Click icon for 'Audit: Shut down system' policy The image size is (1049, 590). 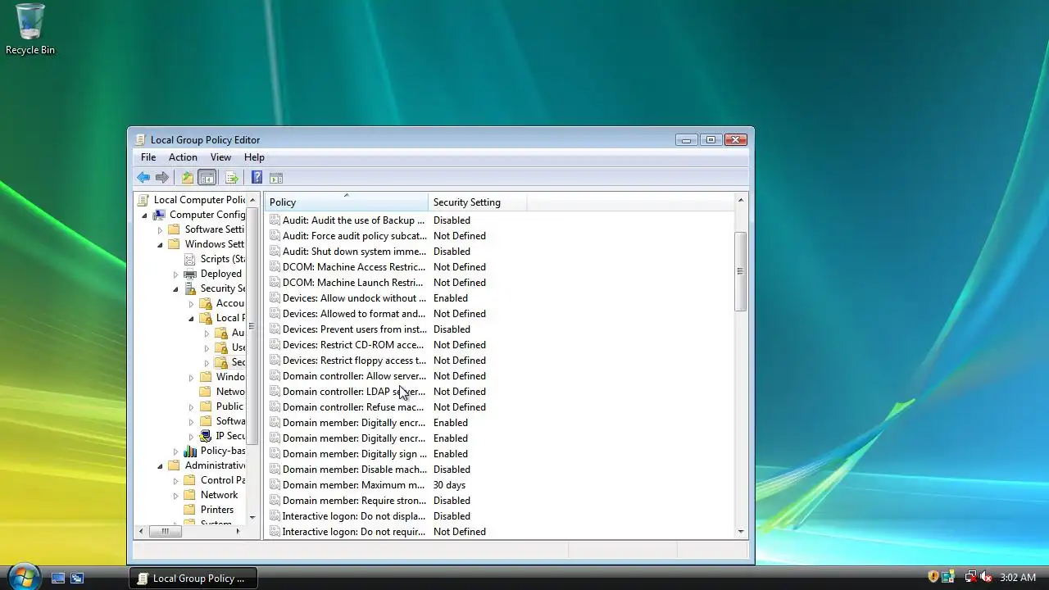(x=275, y=252)
